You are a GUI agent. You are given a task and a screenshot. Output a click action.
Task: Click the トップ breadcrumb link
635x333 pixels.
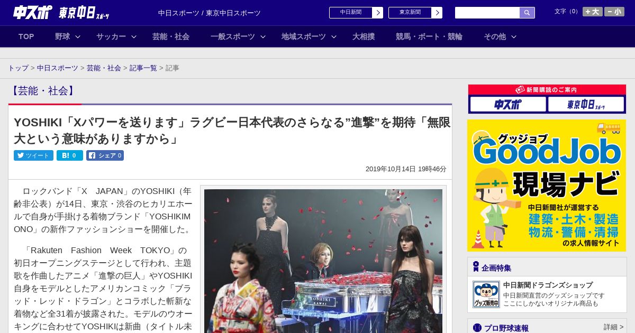[19, 68]
